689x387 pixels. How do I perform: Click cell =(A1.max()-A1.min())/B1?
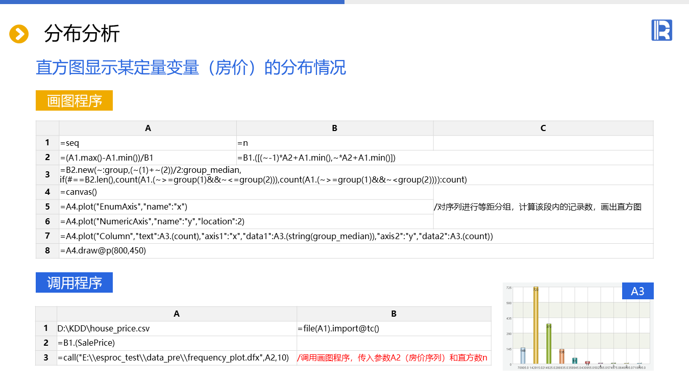tap(148, 158)
